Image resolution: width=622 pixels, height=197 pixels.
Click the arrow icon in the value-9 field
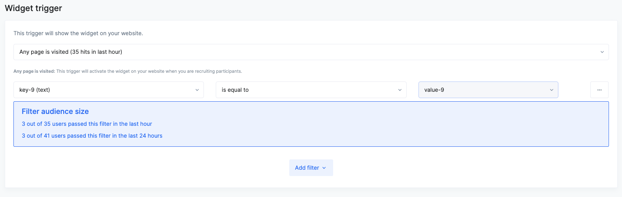click(552, 90)
